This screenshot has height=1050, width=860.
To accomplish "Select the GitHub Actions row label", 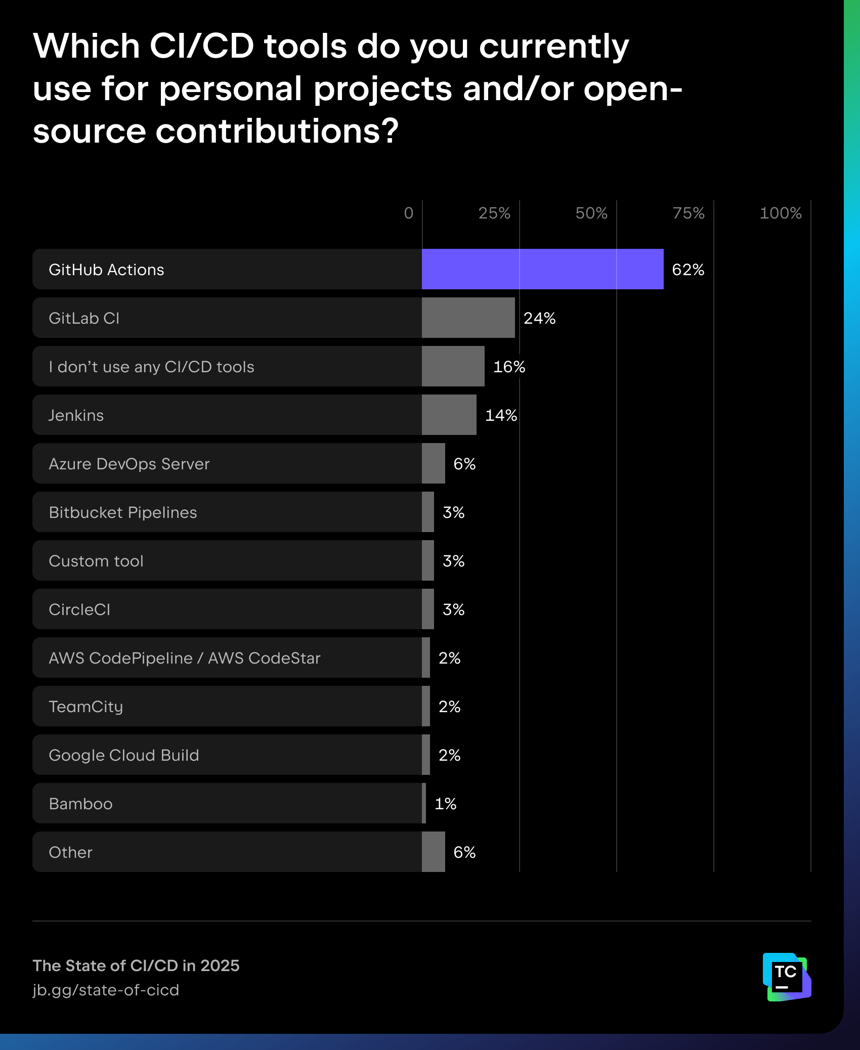I will (106, 270).
